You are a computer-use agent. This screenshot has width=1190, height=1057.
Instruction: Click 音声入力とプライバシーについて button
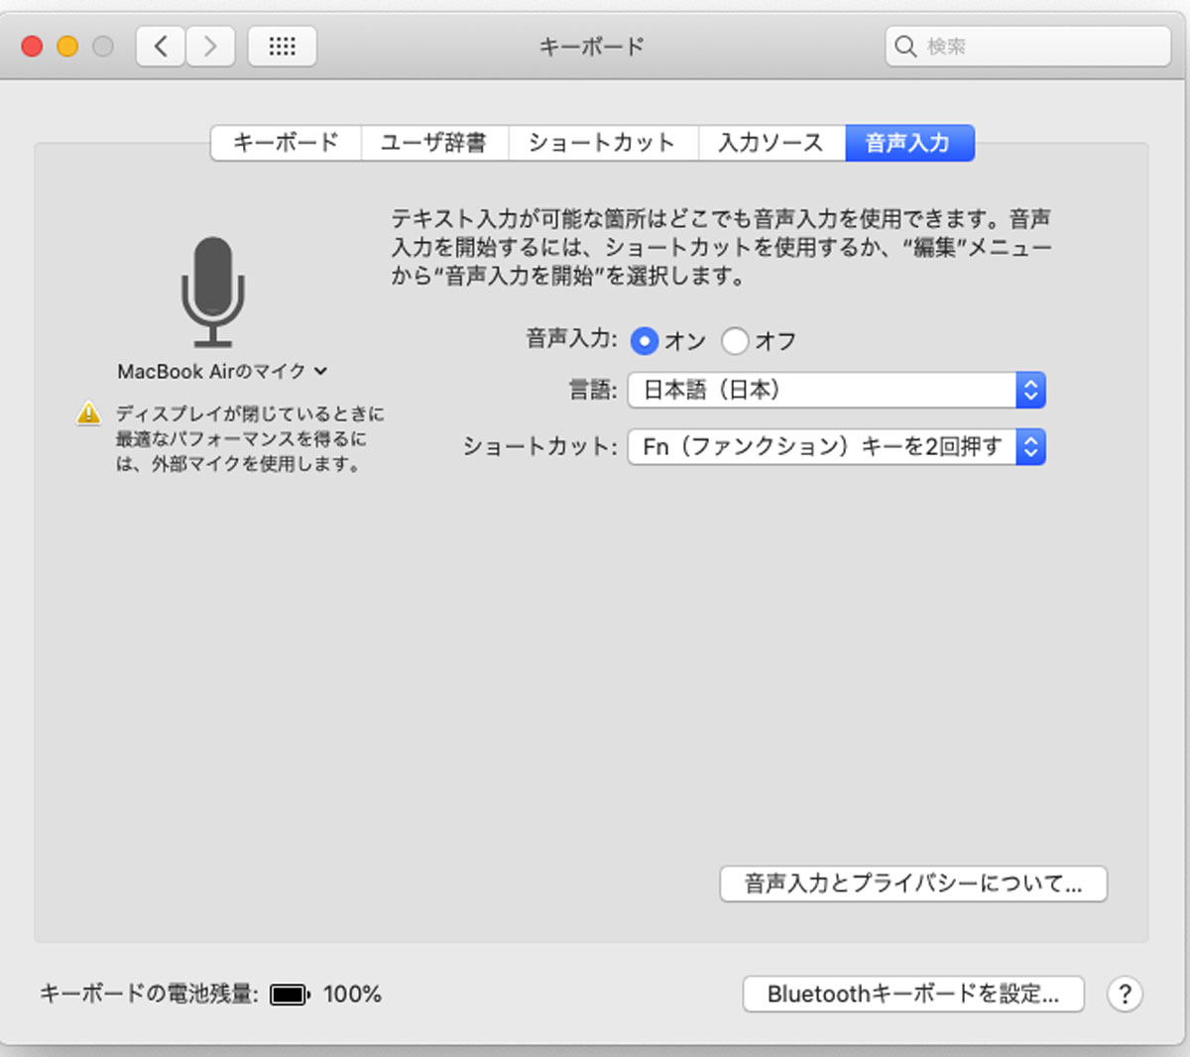(x=913, y=883)
